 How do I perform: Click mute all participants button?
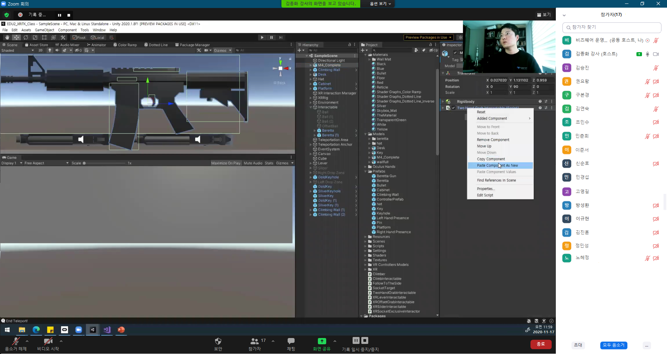click(x=614, y=345)
